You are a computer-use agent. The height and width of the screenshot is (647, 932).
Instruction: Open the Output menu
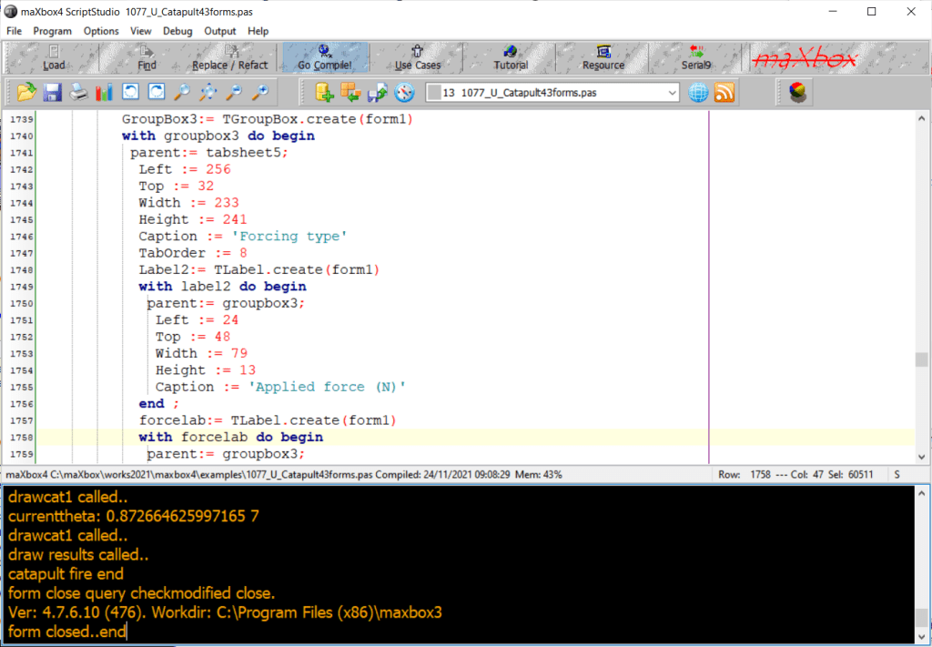(220, 31)
